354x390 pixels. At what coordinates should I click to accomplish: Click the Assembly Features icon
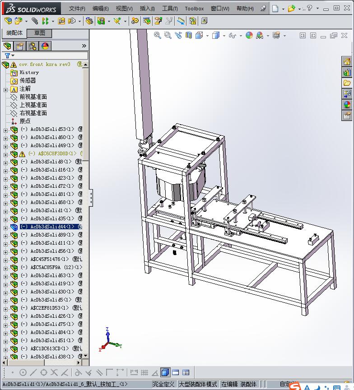[101, 21]
